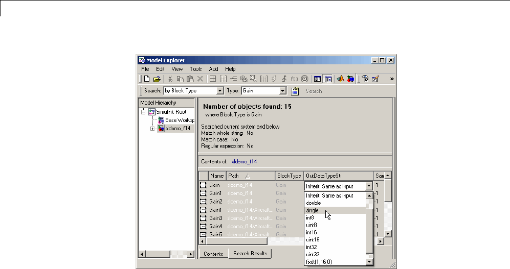
Task: Open the View menu
Action: (177, 69)
